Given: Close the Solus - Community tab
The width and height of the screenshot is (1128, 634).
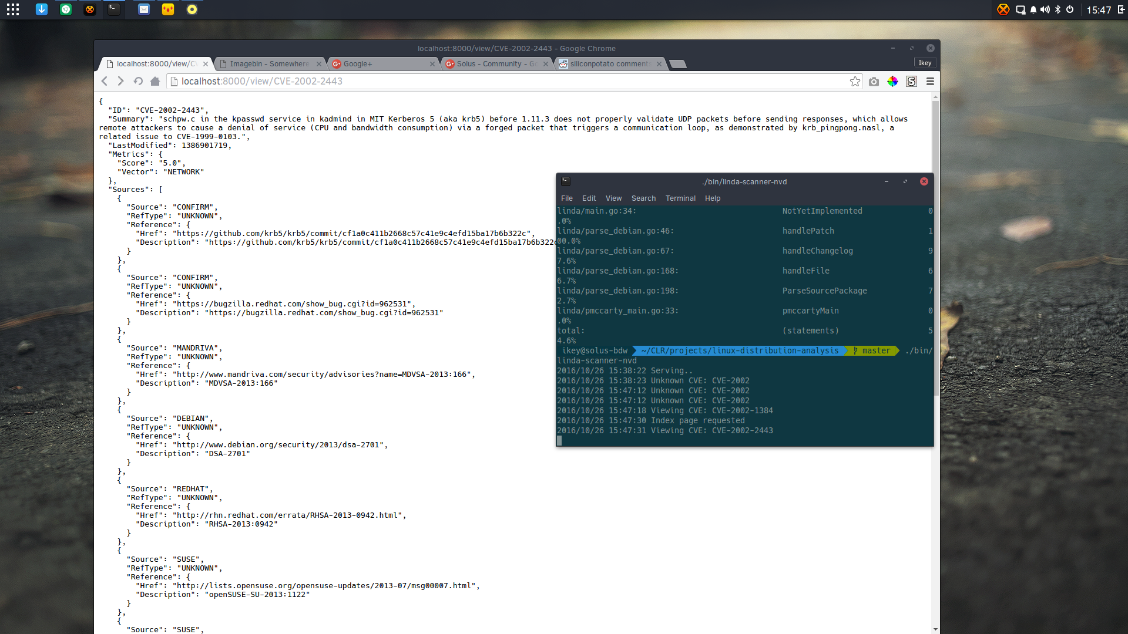Looking at the screenshot, I should point(546,64).
